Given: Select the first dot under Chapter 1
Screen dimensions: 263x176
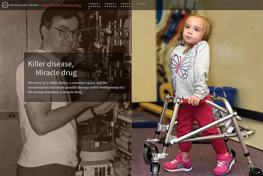Looking at the screenshot, I should click(x=89, y=7).
